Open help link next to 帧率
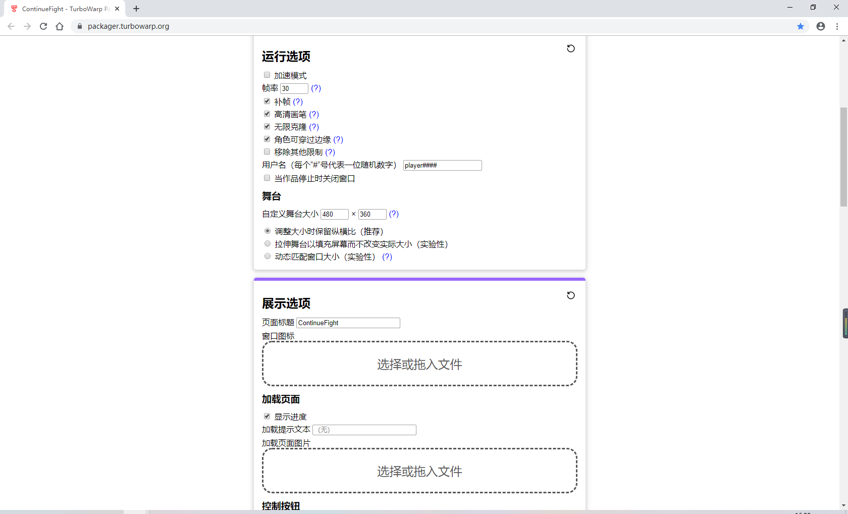The height and width of the screenshot is (514, 848). (x=316, y=88)
